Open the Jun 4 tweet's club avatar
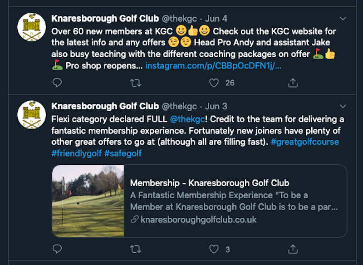Viewport: 363px width, 265px height. tap(32, 27)
